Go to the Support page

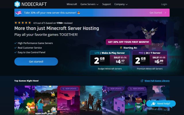pyautogui.click(x=106, y=4)
